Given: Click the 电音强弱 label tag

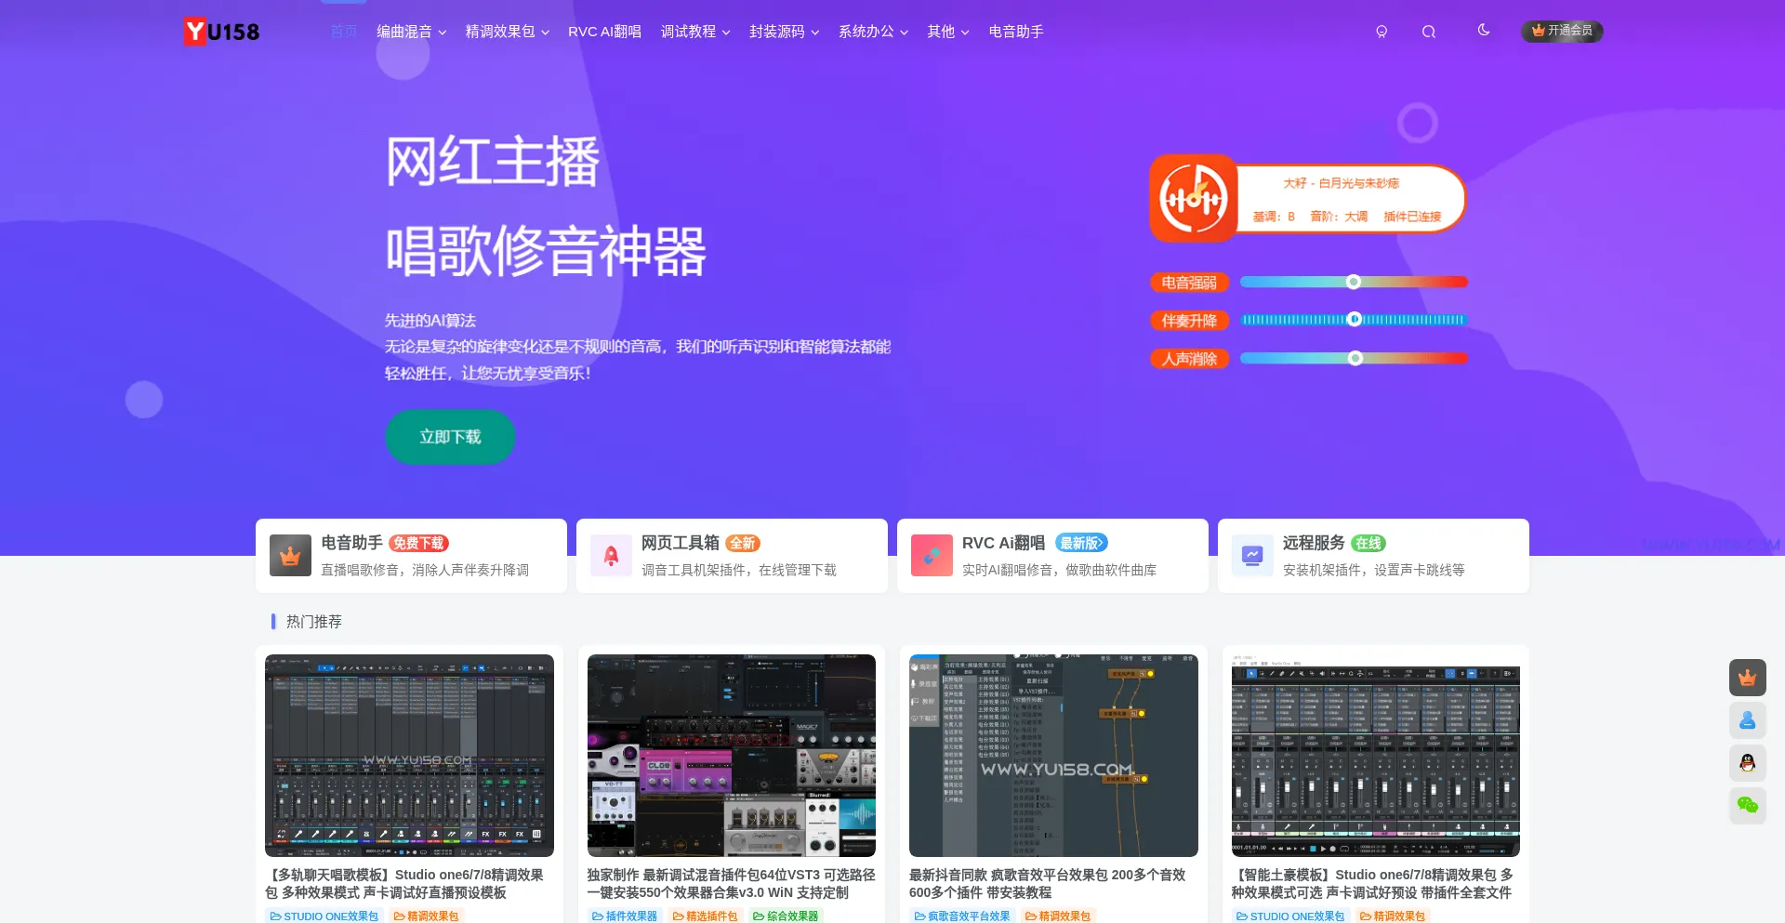Looking at the screenshot, I should tap(1189, 283).
